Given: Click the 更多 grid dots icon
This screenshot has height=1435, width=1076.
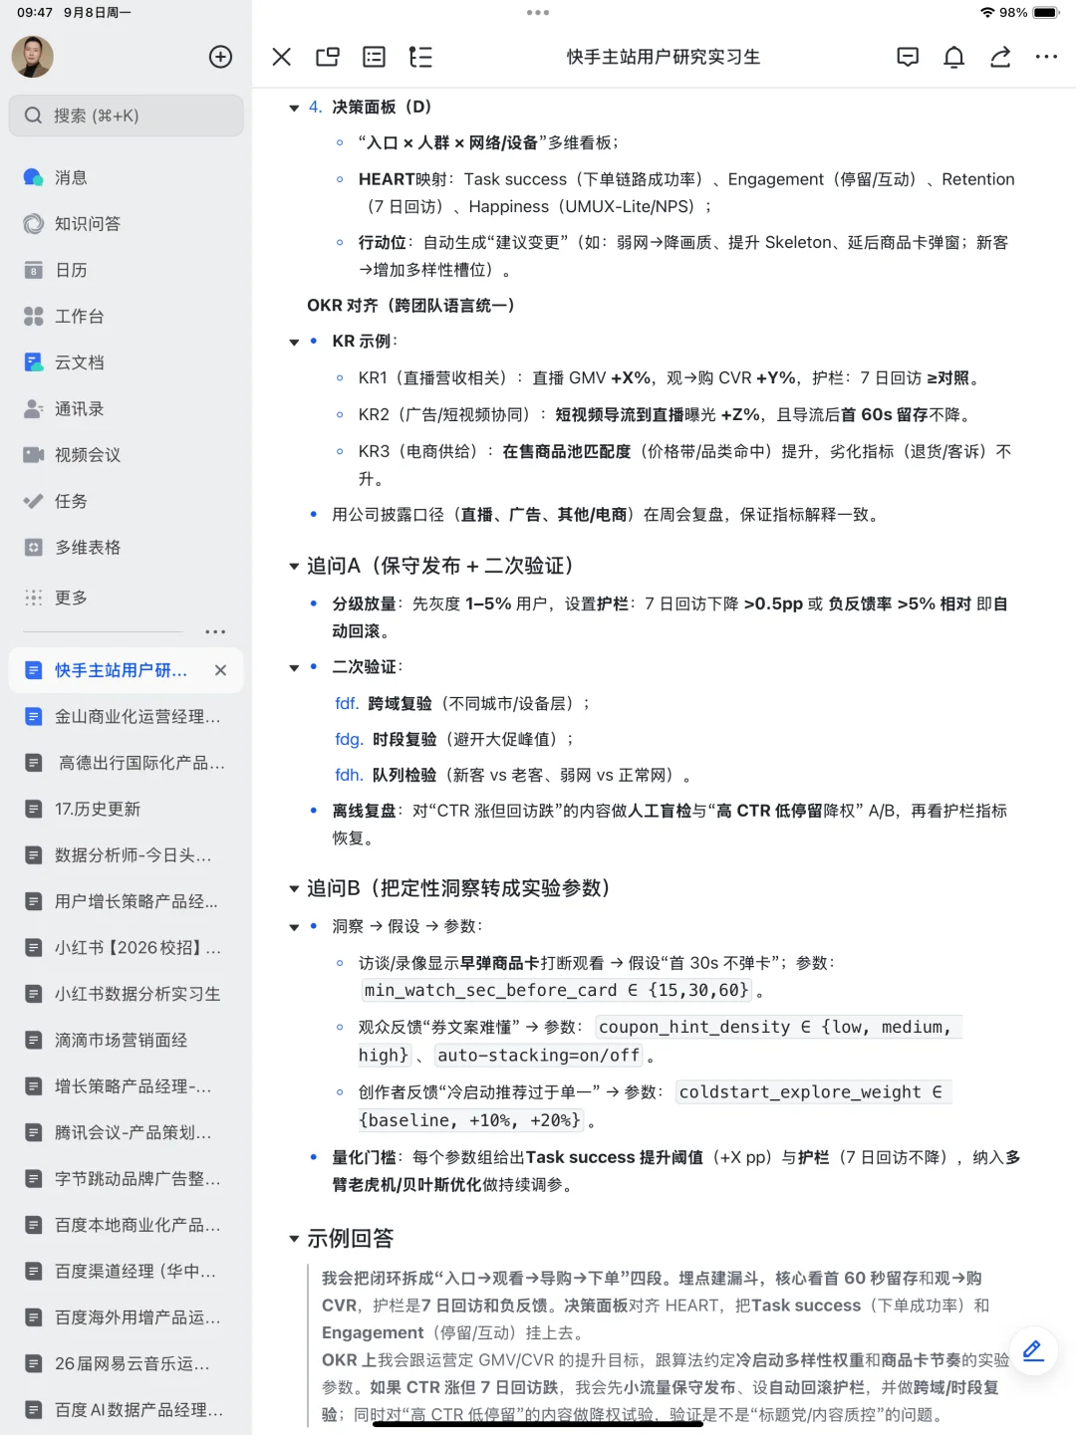Looking at the screenshot, I should (x=34, y=598).
